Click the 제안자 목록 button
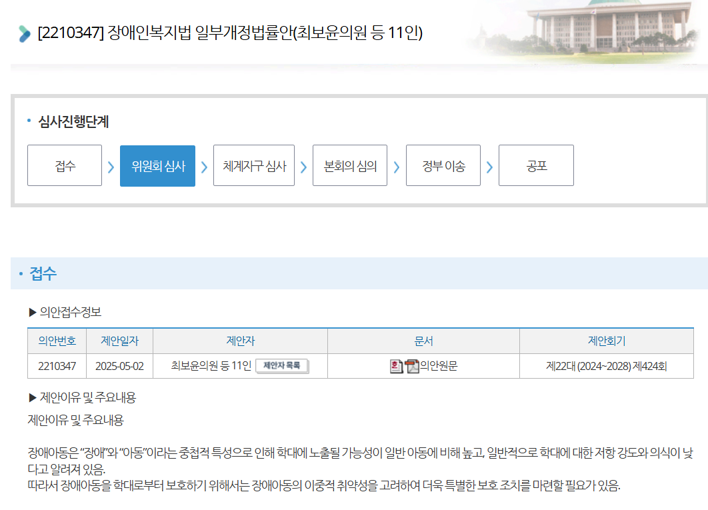 (282, 365)
